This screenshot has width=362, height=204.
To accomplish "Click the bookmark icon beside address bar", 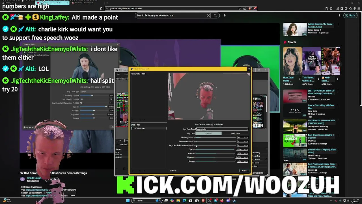I will (x=101, y=8).
